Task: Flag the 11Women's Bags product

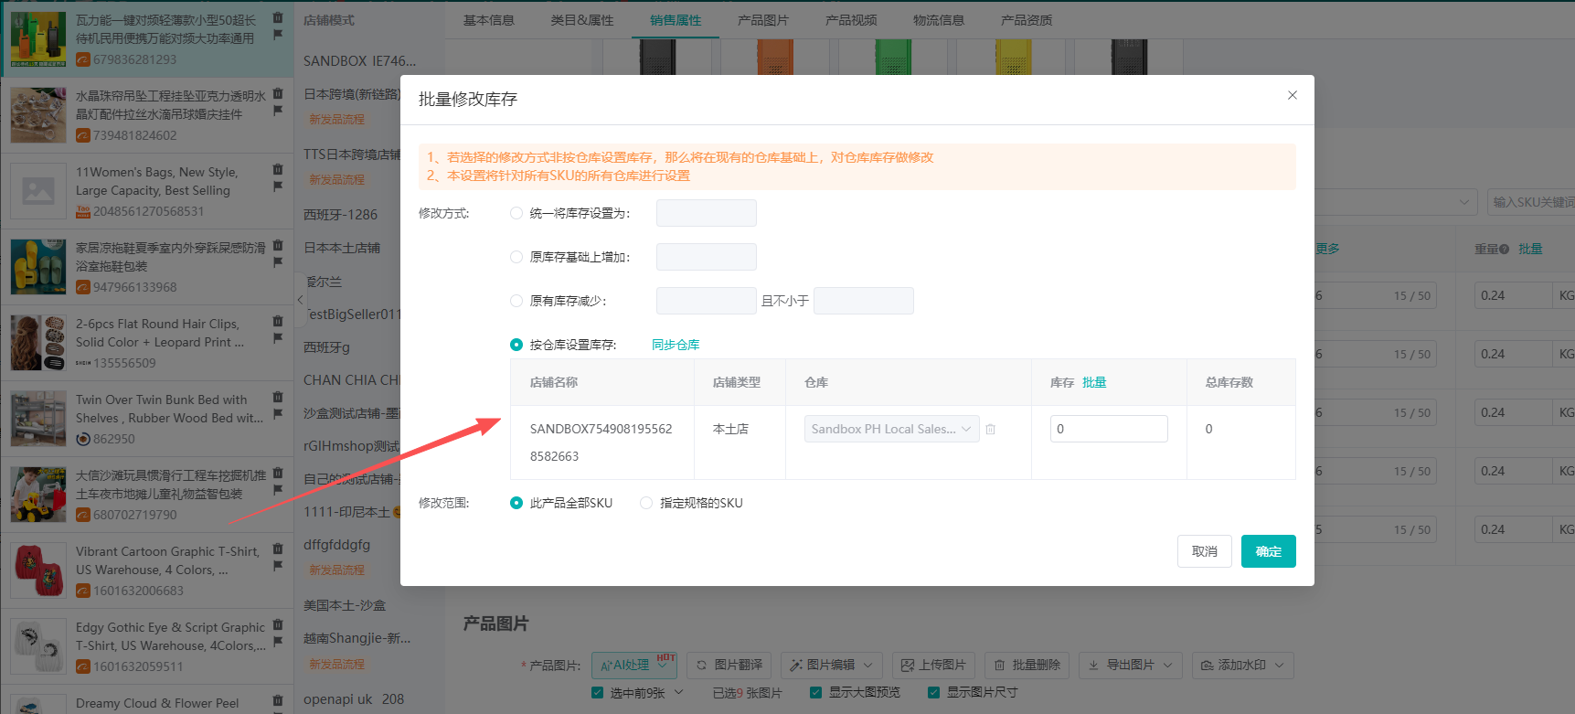Action: tap(278, 186)
